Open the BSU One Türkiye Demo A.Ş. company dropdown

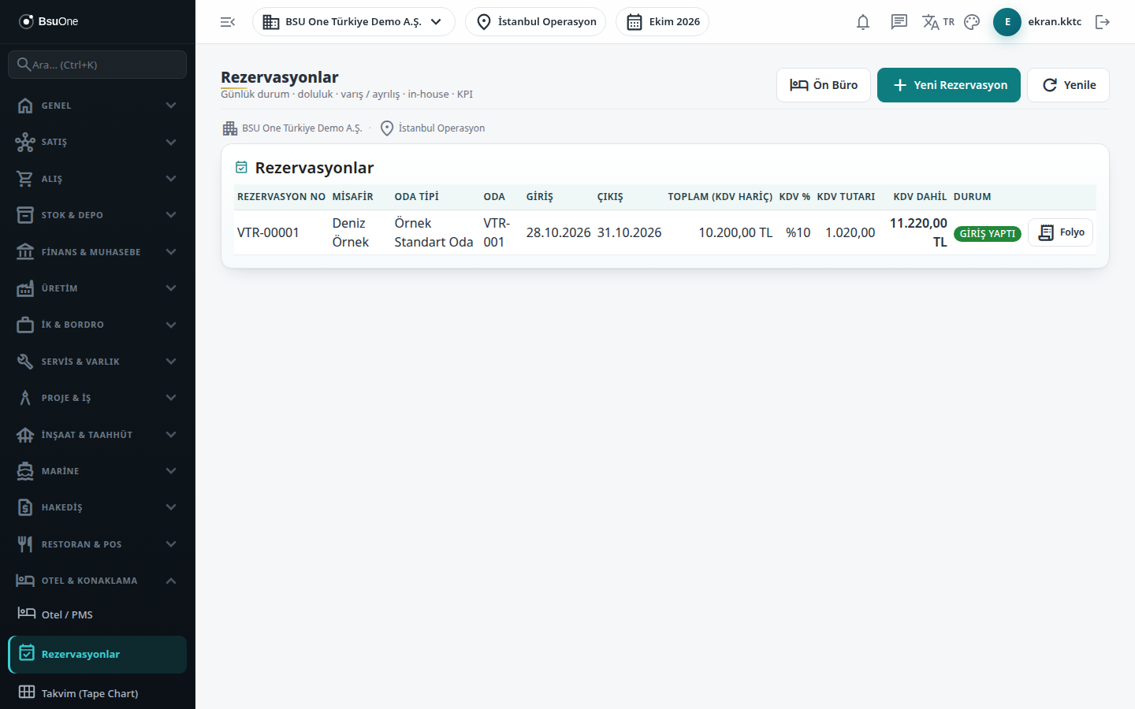point(354,22)
